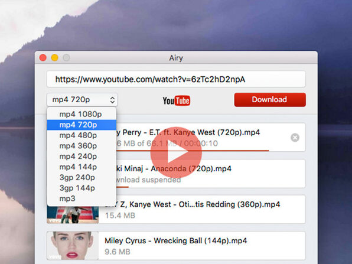Click the Katy Perry download progress bar
This screenshot has width=352, height=264.
point(193,151)
